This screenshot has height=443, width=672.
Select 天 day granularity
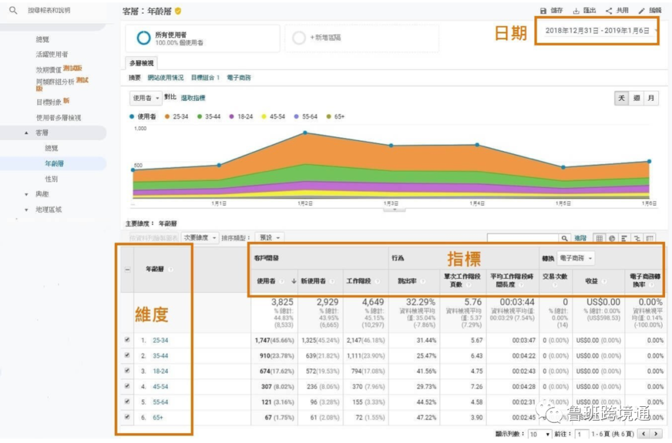(x=622, y=98)
